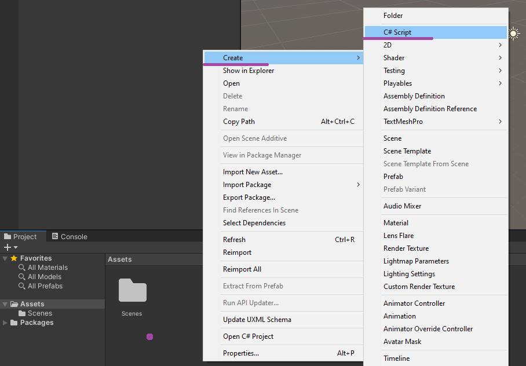Create a Lens Flare asset
This screenshot has height=366, width=526.
point(436,236)
